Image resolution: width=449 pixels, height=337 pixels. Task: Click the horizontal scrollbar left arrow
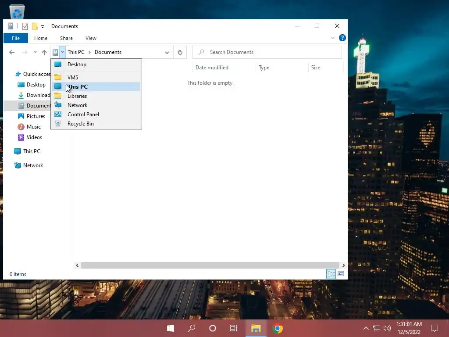(x=77, y=265)
